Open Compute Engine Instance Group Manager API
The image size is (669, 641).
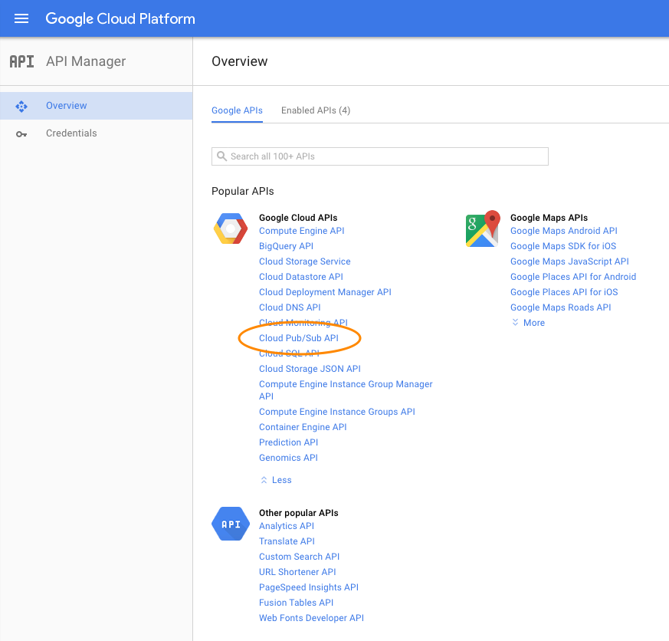[x=346, y=390]
